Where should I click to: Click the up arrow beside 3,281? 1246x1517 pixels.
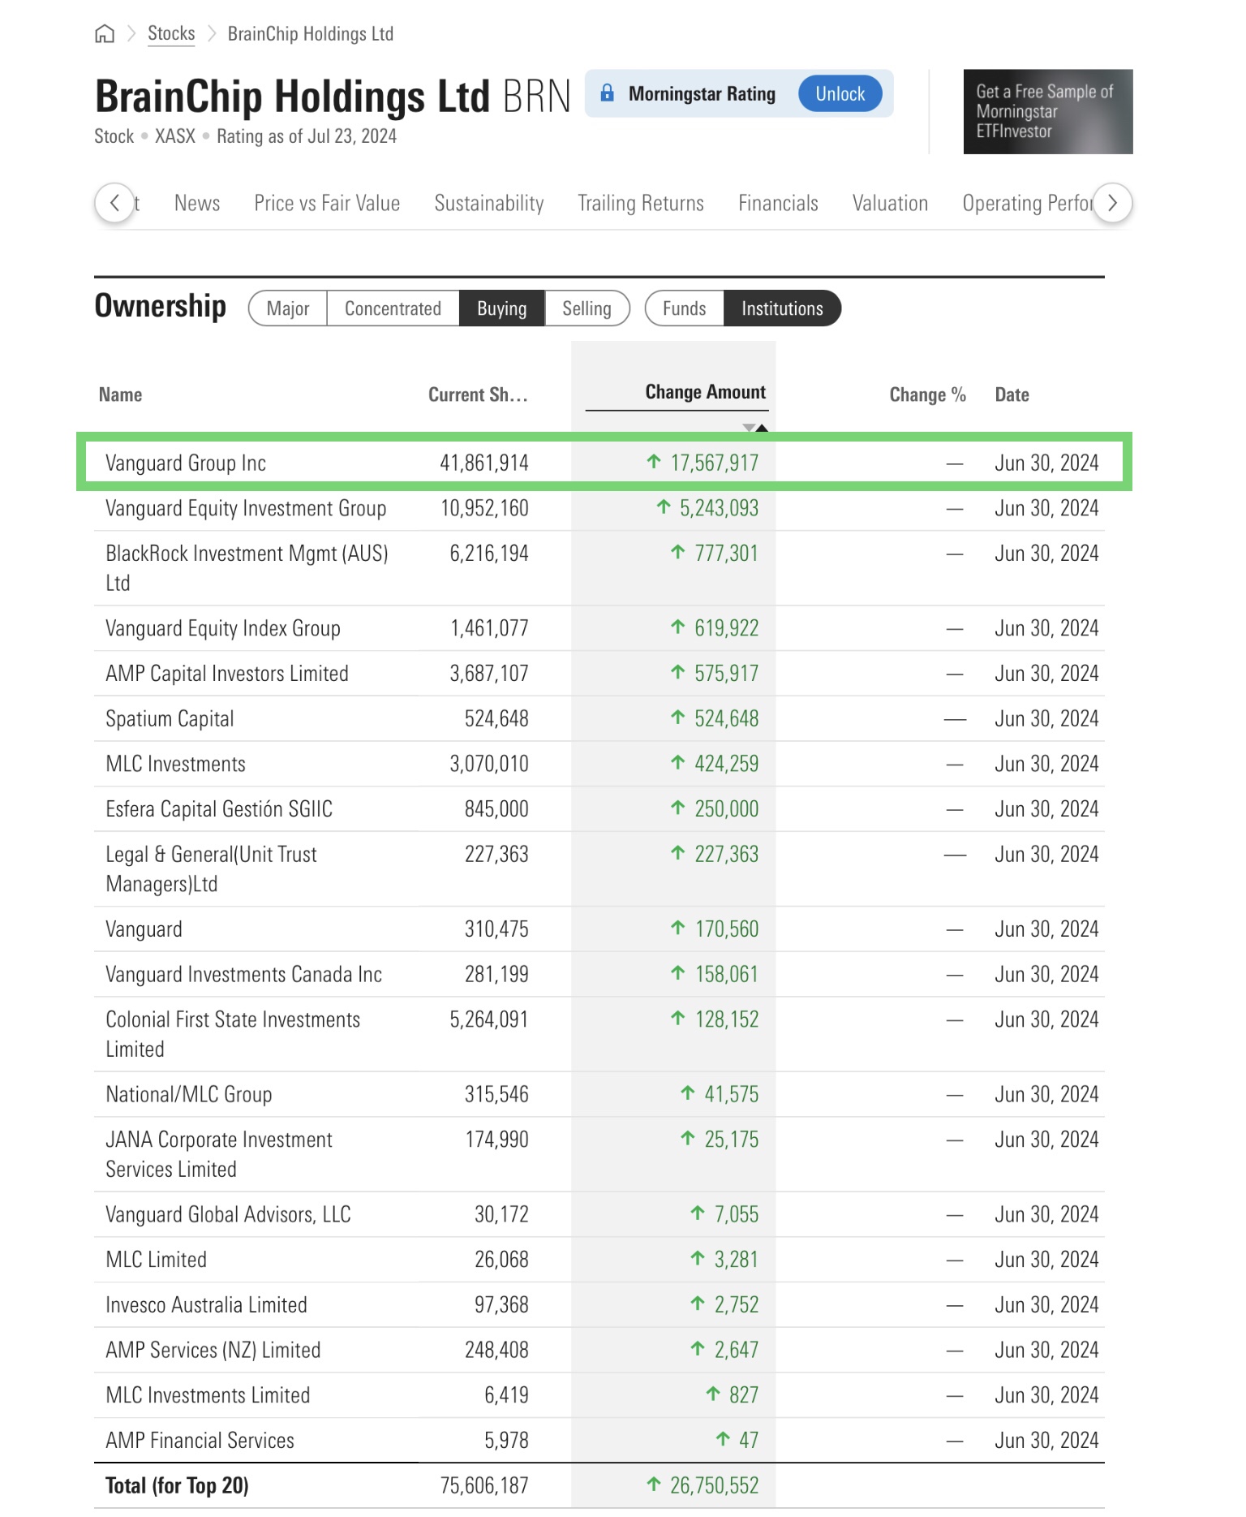(698, 1258)
